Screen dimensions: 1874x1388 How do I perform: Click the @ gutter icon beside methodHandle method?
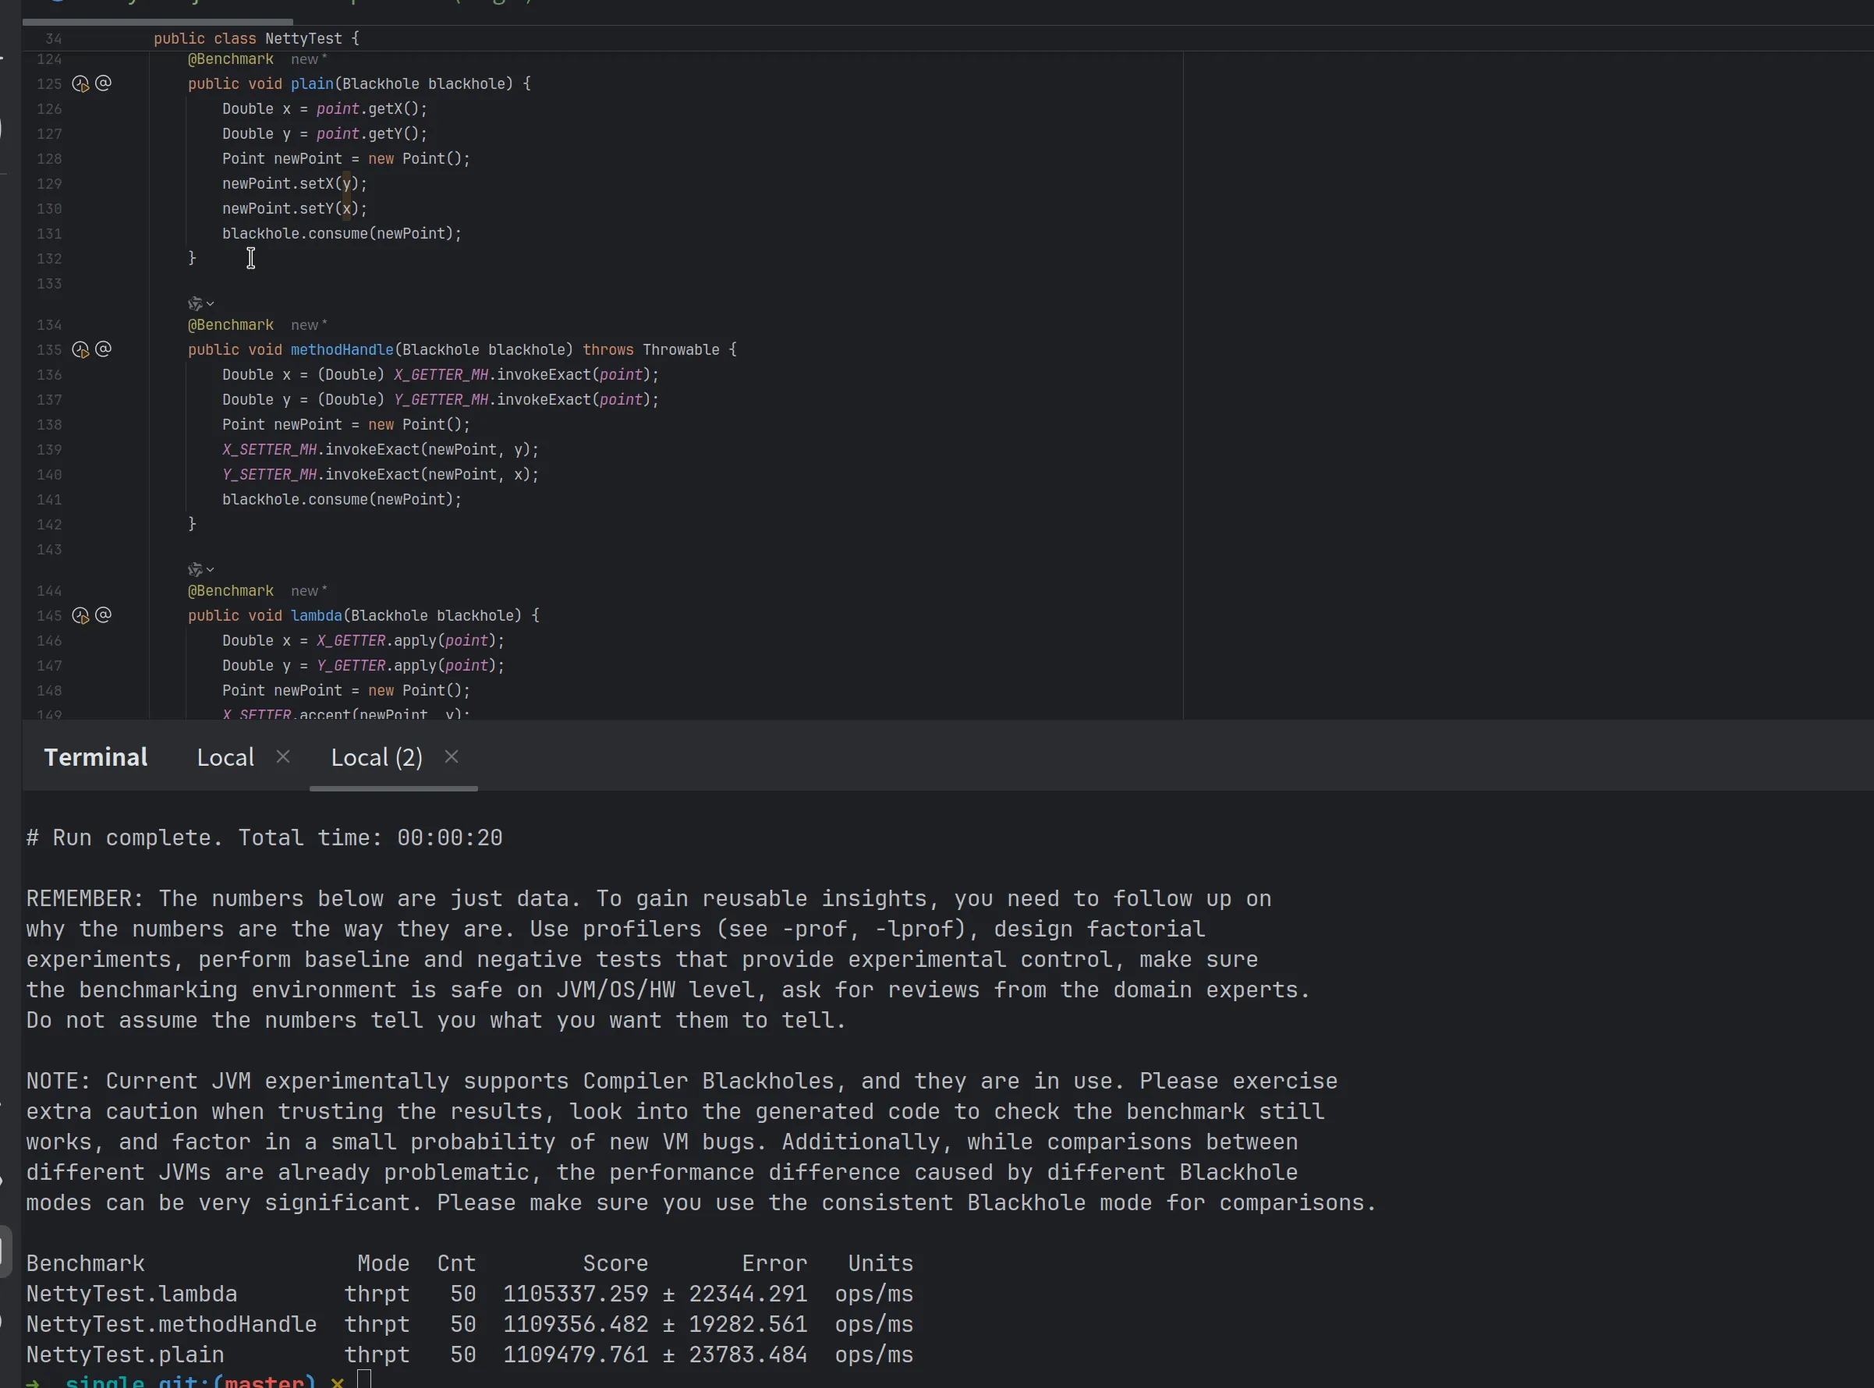point(104,349)
